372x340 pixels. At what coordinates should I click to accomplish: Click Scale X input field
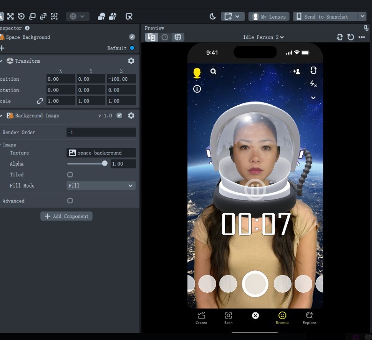click(x=60, y=101)
